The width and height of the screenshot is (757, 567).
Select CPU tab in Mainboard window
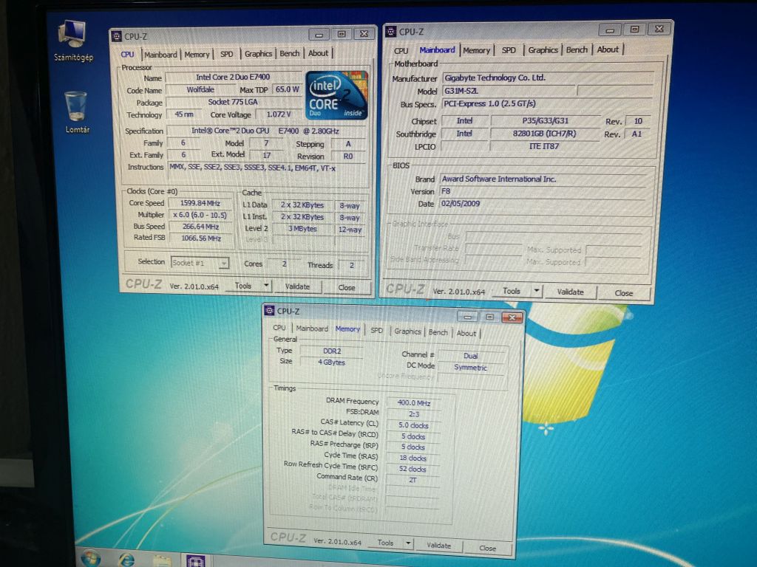(x=401, y=51)
